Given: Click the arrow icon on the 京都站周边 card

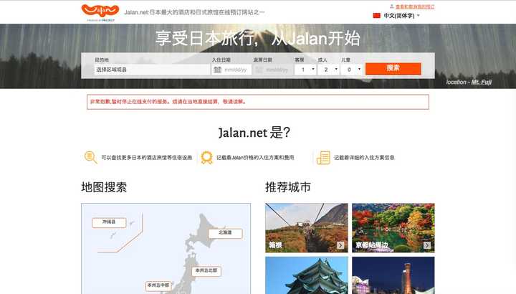Looking at the screenshot, I should pos(427,245).
